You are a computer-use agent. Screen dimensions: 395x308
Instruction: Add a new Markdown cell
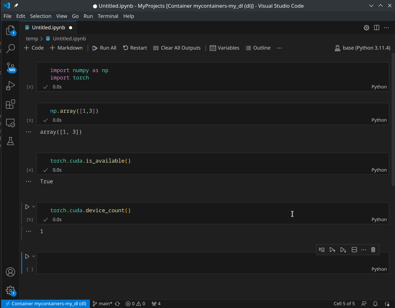(66, 48)
